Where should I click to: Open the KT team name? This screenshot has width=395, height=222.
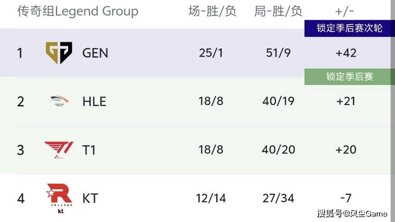click(x=90, y=199)
